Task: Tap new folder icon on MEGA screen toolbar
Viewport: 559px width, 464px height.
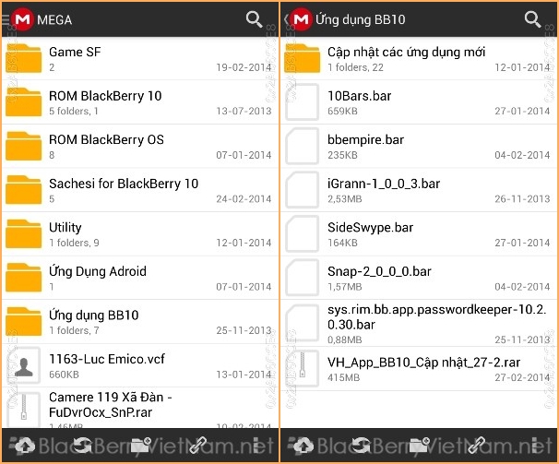Action: (141, 446)
